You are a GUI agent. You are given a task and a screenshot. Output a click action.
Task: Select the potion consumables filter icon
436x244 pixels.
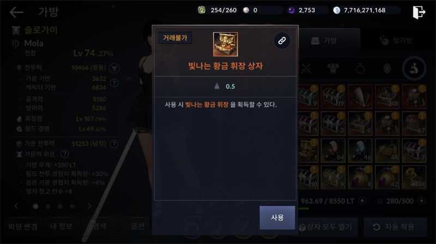tap(414, 68)
